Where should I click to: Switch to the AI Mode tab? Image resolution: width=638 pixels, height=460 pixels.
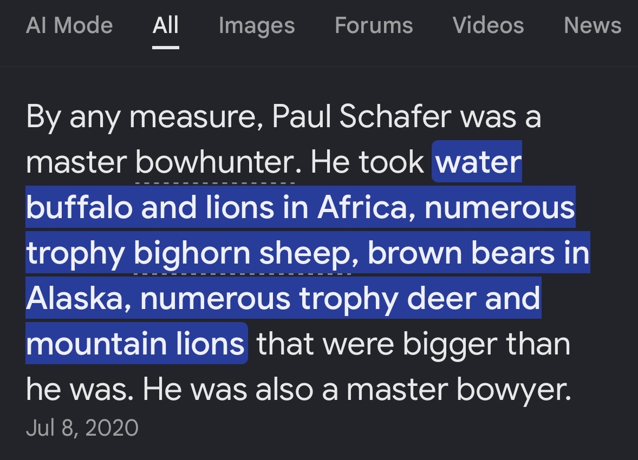coord(69,25)
